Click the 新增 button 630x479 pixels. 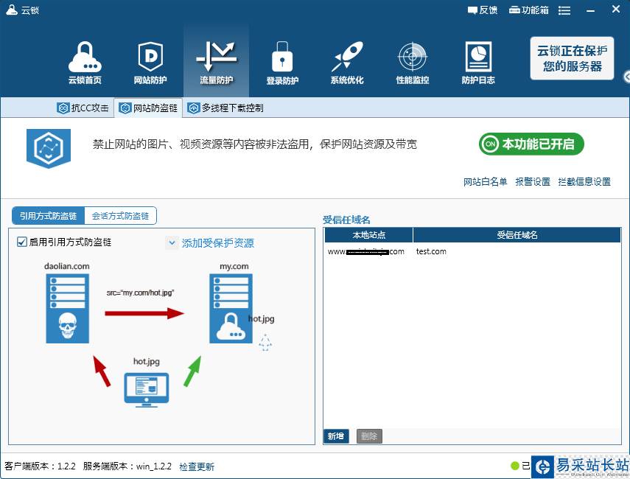[336, 436]
